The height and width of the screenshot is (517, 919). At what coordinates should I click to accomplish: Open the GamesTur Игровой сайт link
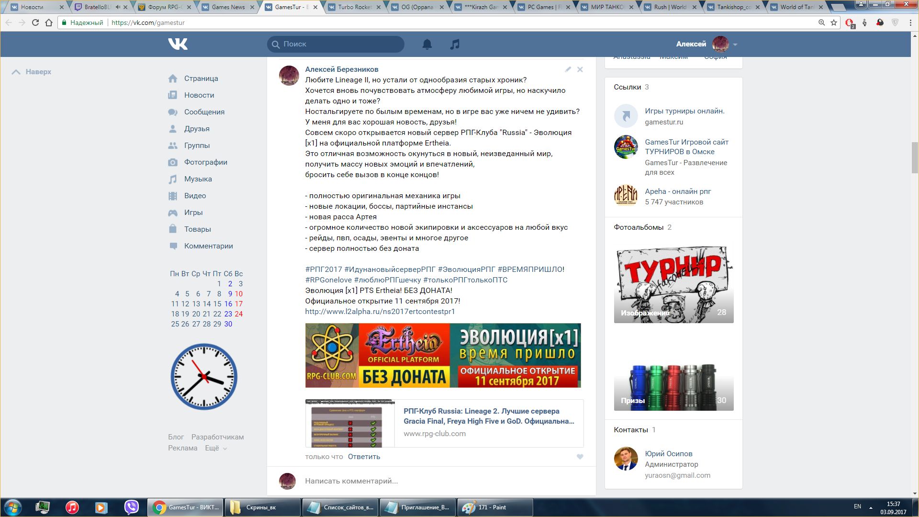coord(686,147)
